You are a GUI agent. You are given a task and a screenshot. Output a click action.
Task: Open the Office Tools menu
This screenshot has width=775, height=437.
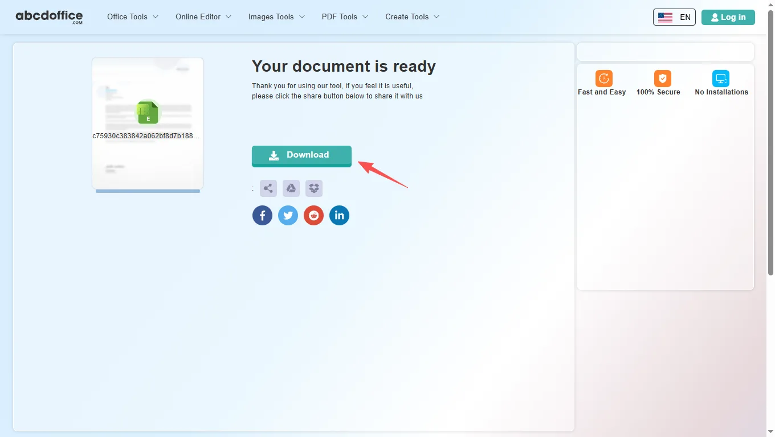[x=133, y=17]
